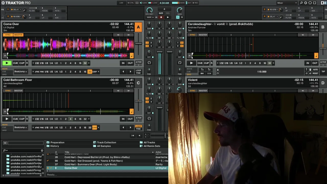Clear the browser search field with the X

(x=42, y=151)
